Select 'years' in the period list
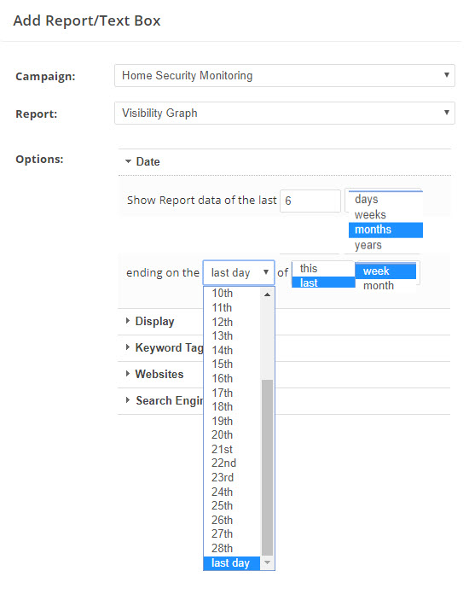 click(385, 245)
